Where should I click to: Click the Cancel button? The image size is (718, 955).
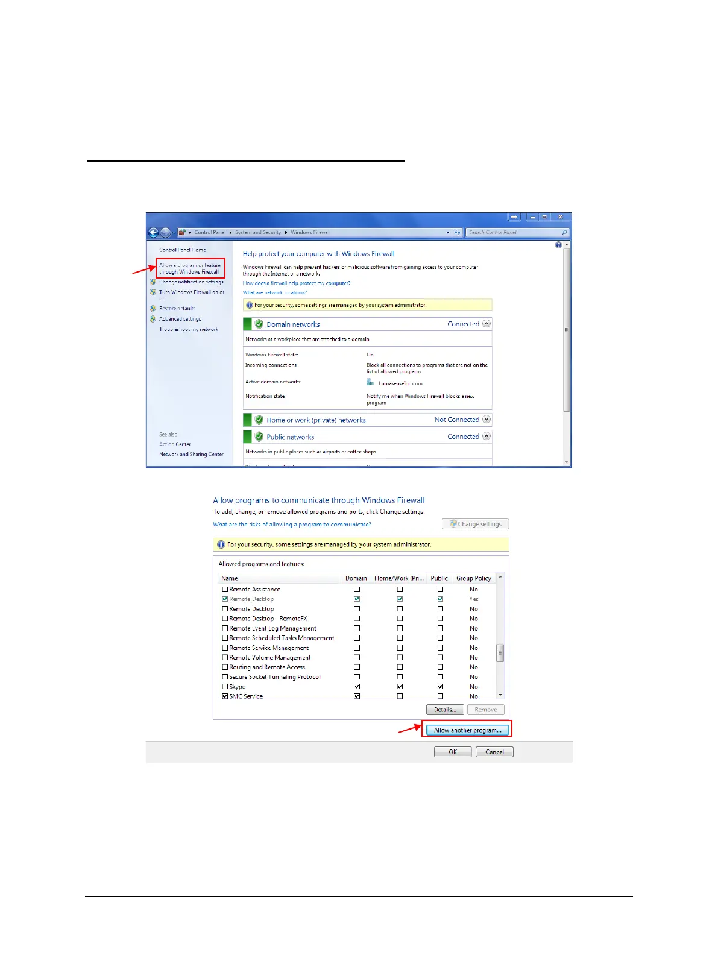tap(494, 752)
